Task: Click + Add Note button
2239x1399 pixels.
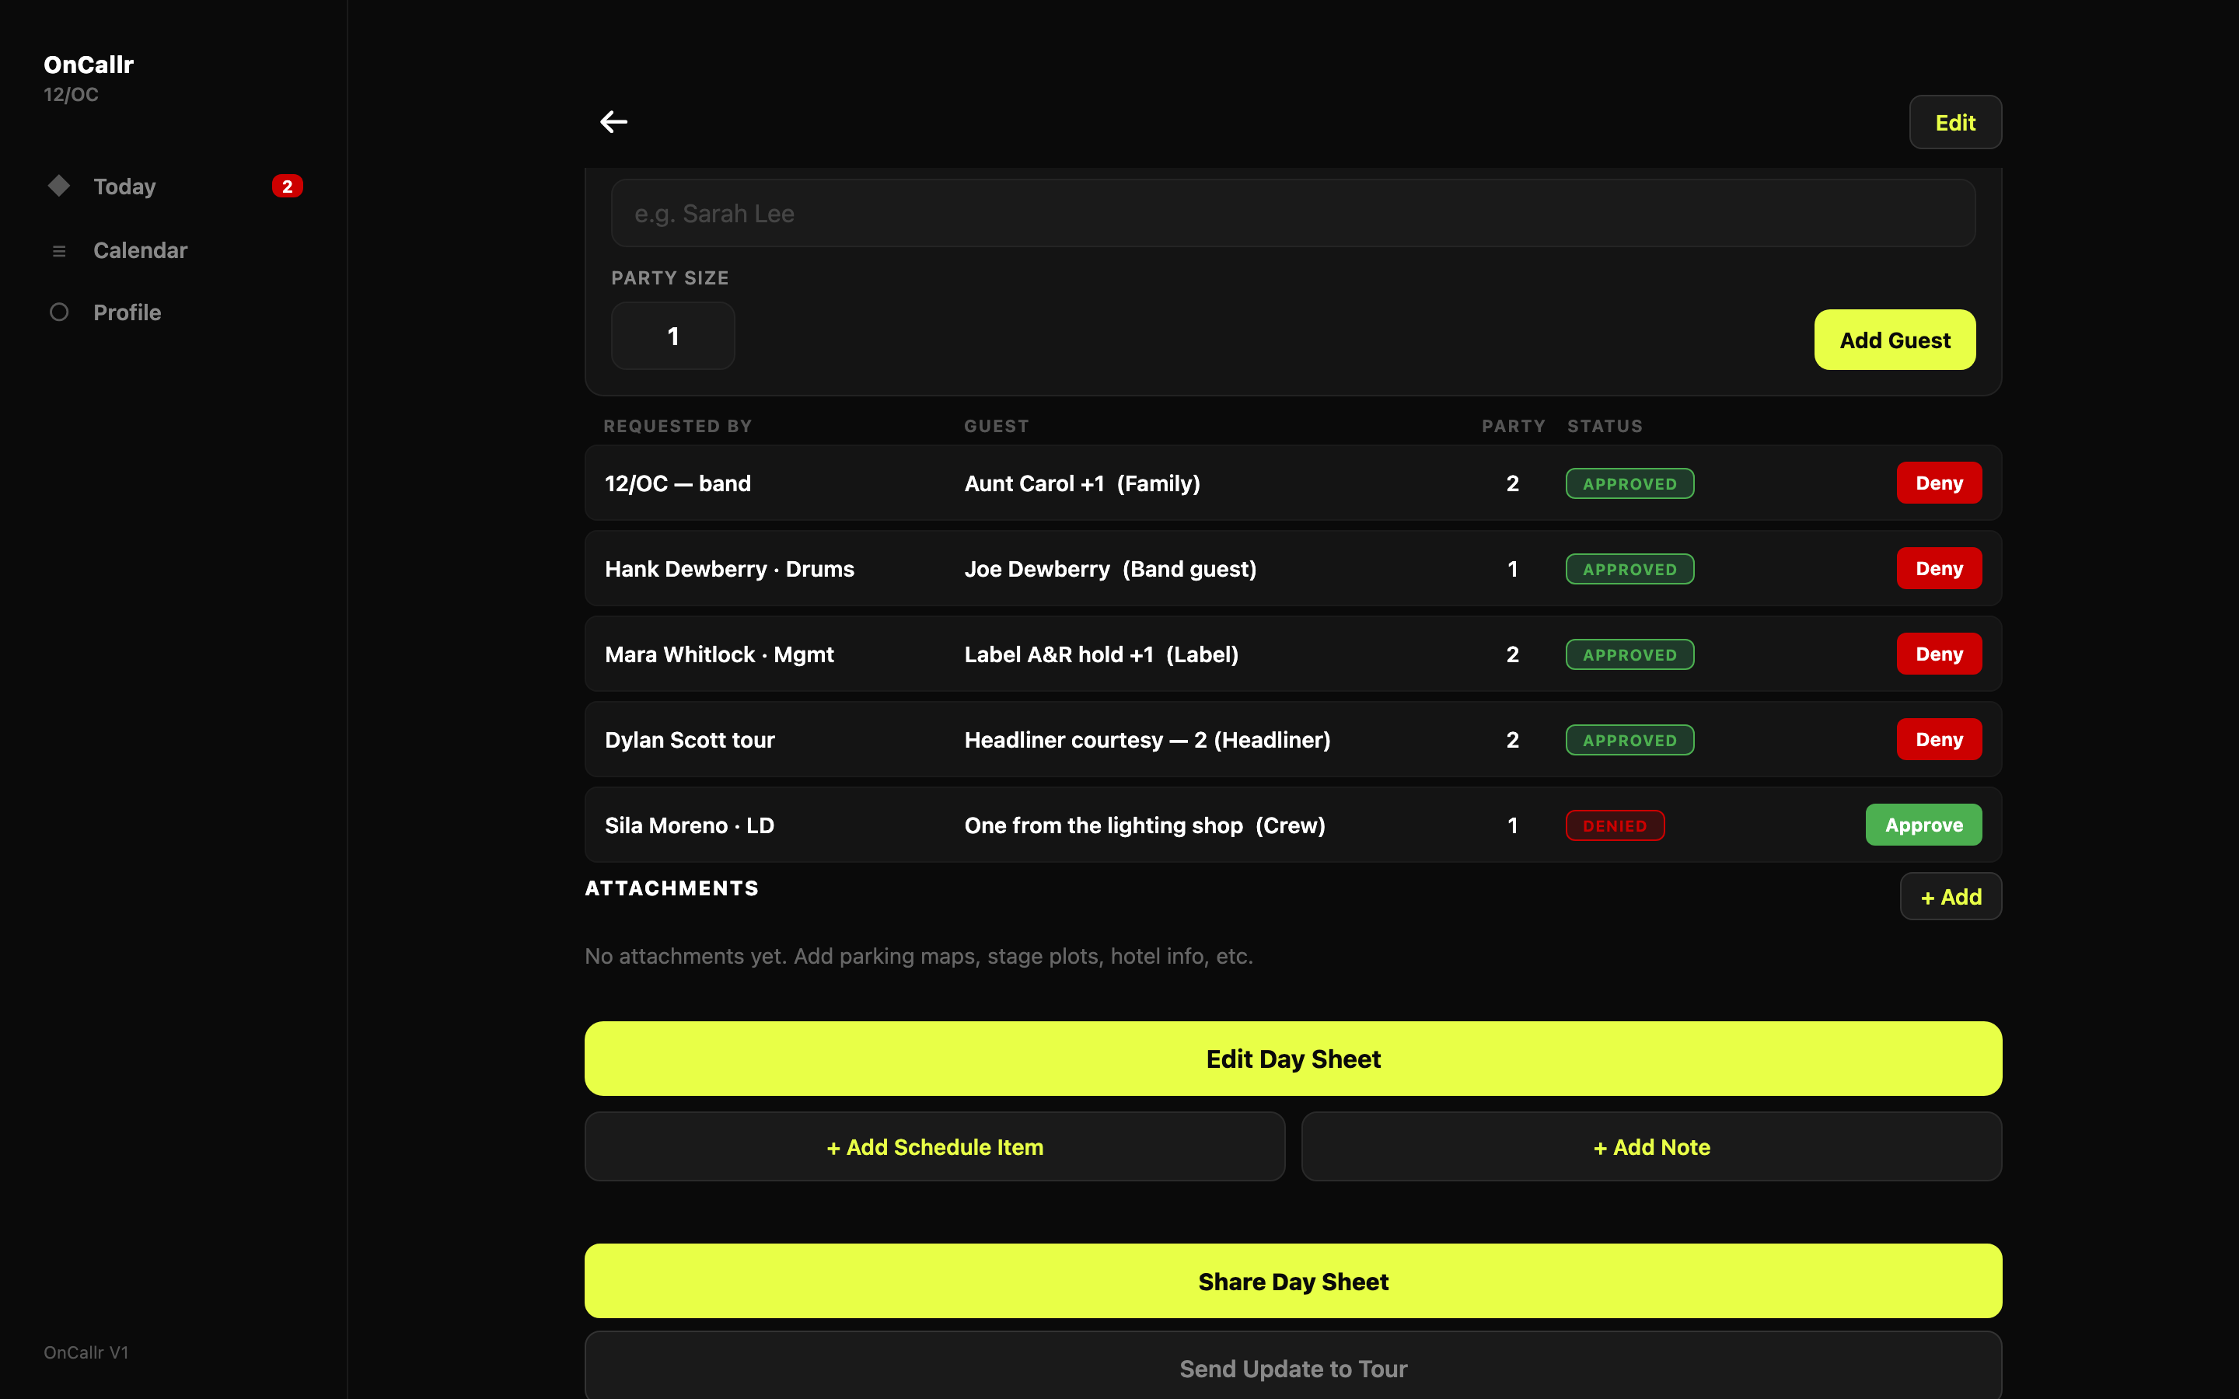Action: click(x=1651, y=1146)
